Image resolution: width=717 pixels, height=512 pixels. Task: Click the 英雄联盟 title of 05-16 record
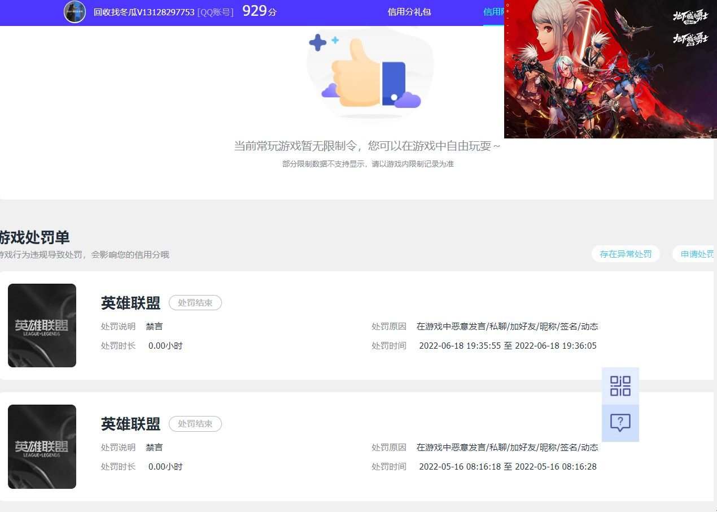tap(130, 424)
